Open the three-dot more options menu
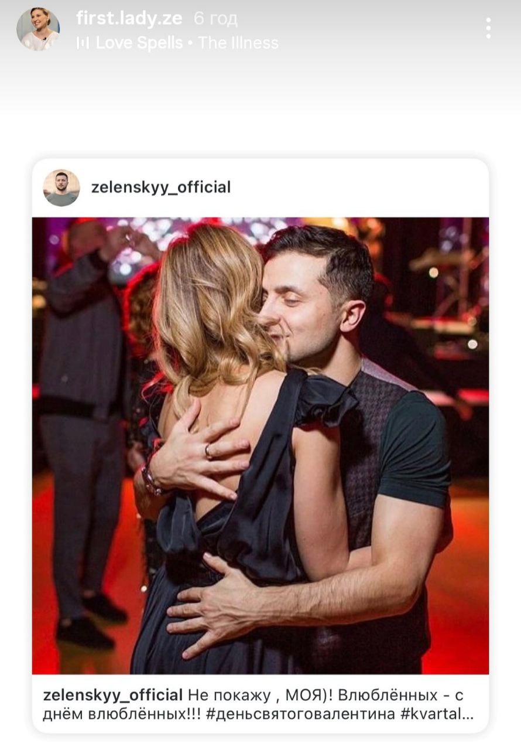The height and width of the screenshot is (750, 521). [x=488, y=28]
